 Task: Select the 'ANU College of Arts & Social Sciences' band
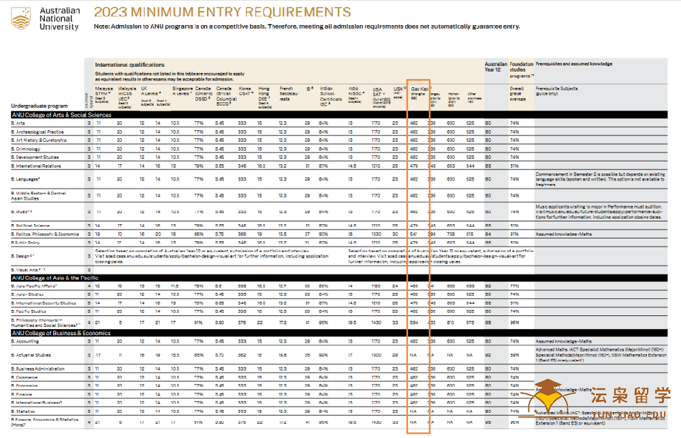[x=338, y=114]
